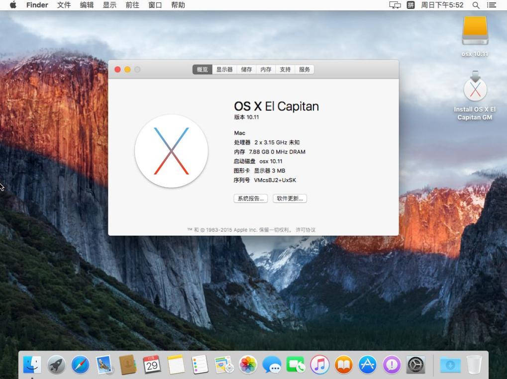This screenshot has height=379, width=507.
Task: Switch to the 储存 tab
Action: [x=246, y=70]
